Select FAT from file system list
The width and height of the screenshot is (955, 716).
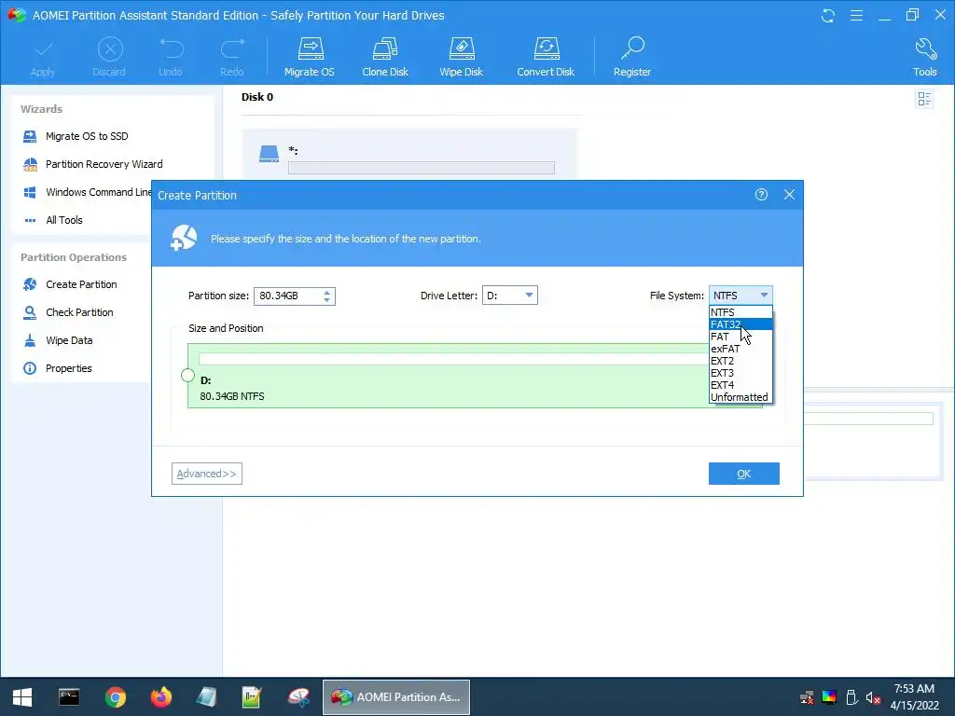pos(740,337)
